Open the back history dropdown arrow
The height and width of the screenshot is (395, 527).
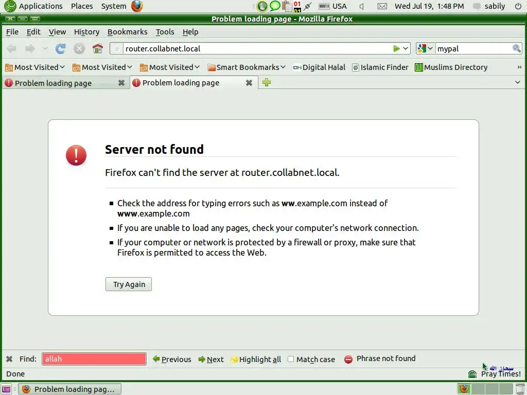(45, 49)
